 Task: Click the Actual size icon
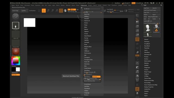[137, 31]
